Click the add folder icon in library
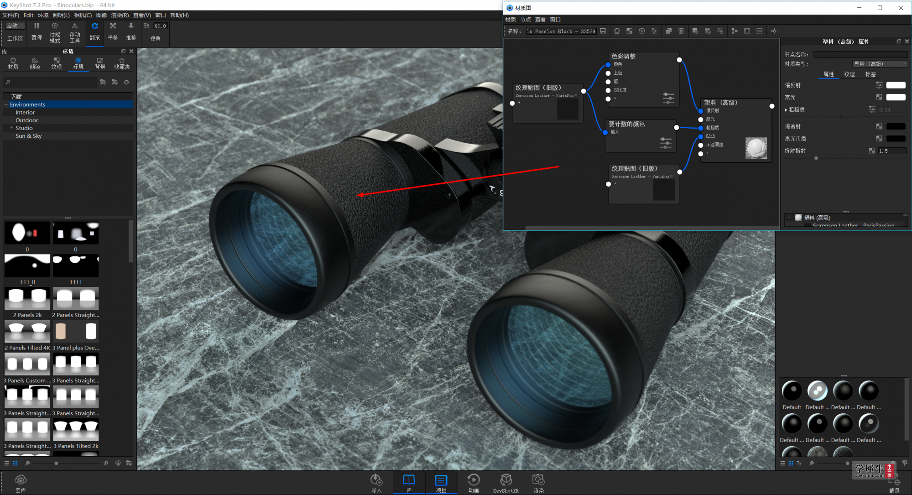912x495 pixels. (103, 82)
